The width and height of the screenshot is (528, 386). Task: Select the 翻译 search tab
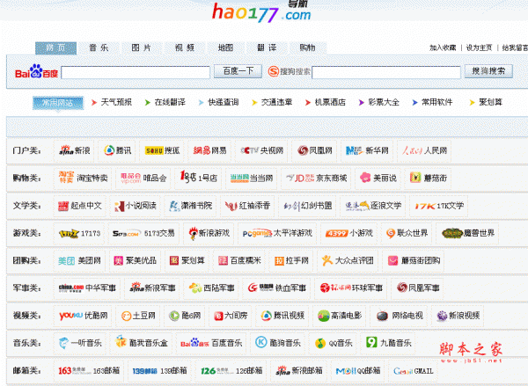(x=267, y=47)
